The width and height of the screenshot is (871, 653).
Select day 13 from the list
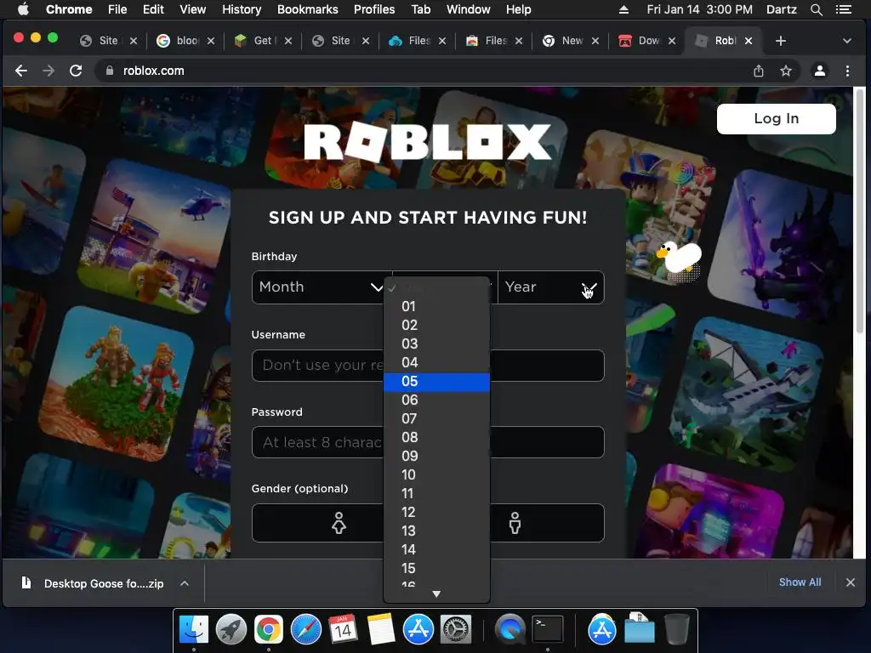436,531
